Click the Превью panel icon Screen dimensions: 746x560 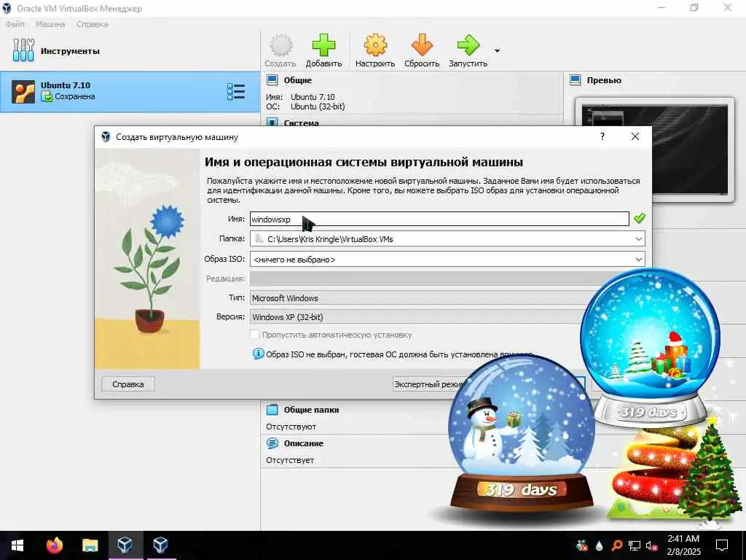(576, 80)
